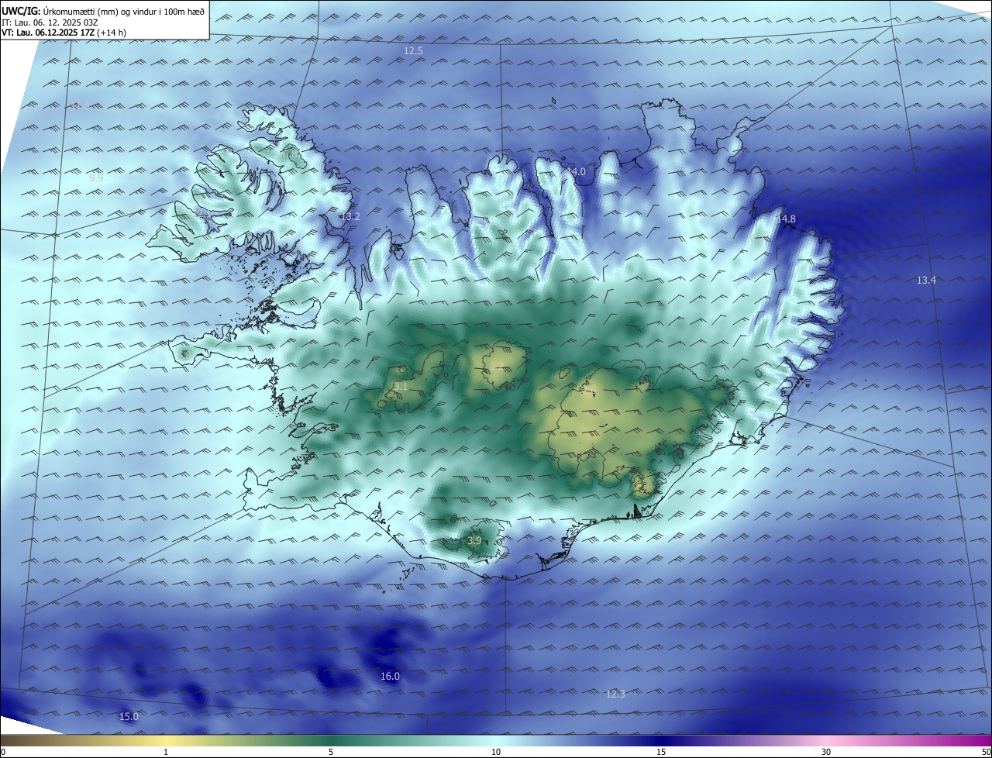Screen dimensions: 992x758
Task: Click the 50 tick label on the color scale
Action: [985, 752]
